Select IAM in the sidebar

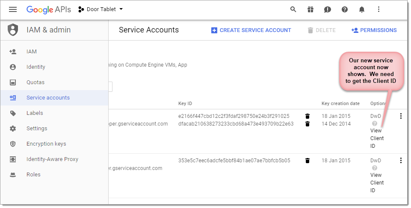pos(54,52)
